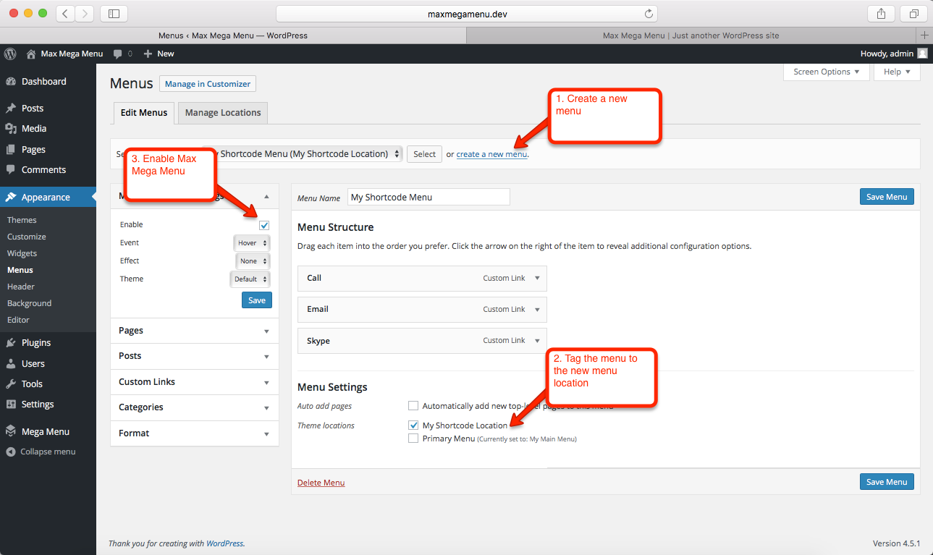Click the top Save Menu button
The width and height of the screenshot is (933, 555).
coord(887,197)
